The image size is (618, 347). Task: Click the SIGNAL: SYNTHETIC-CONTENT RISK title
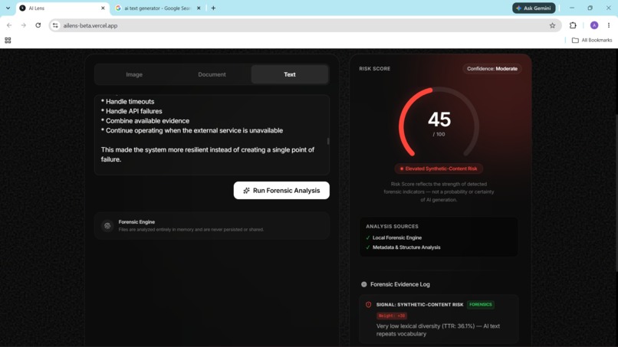[x=419, y=304]
